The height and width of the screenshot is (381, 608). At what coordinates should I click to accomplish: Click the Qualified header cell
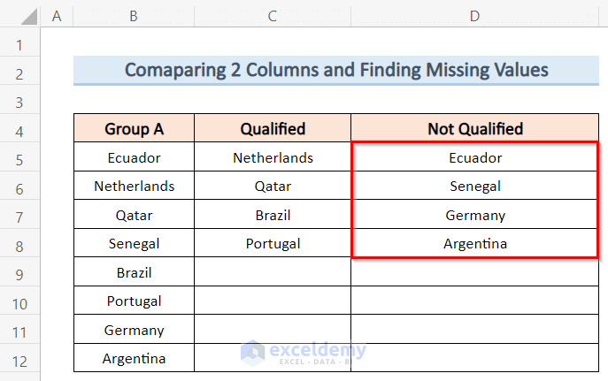pos(273,129)
